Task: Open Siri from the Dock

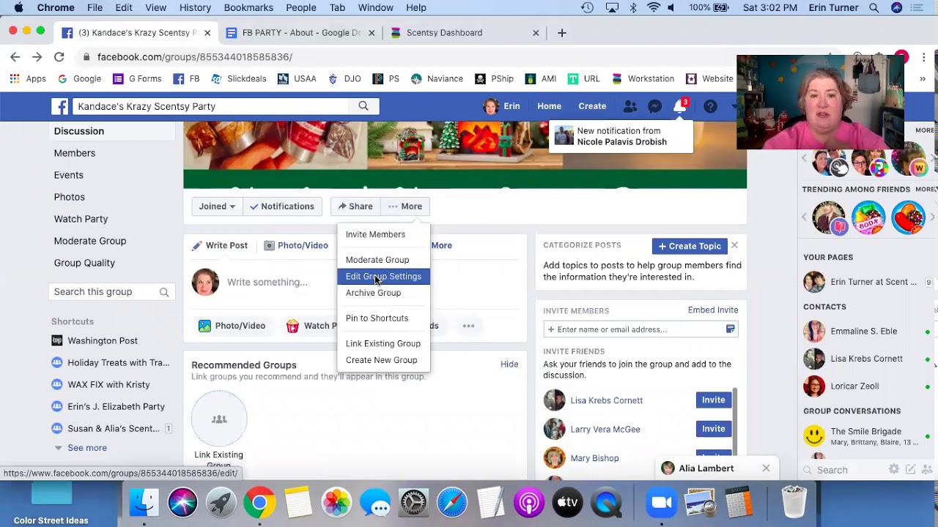Action: (182, 503)
